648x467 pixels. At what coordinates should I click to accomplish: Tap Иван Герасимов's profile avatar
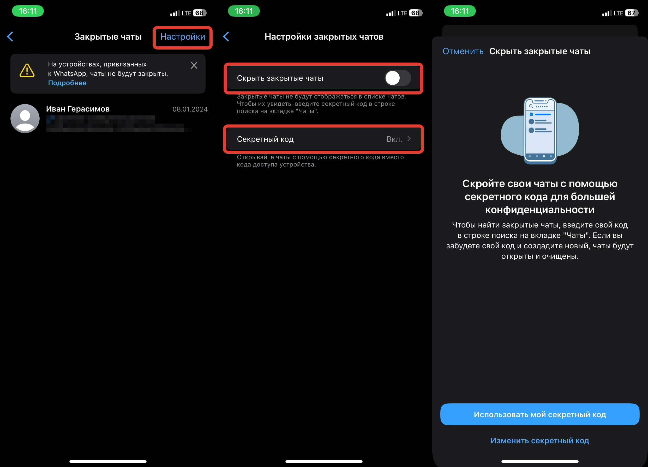click(x=25, y=119)
